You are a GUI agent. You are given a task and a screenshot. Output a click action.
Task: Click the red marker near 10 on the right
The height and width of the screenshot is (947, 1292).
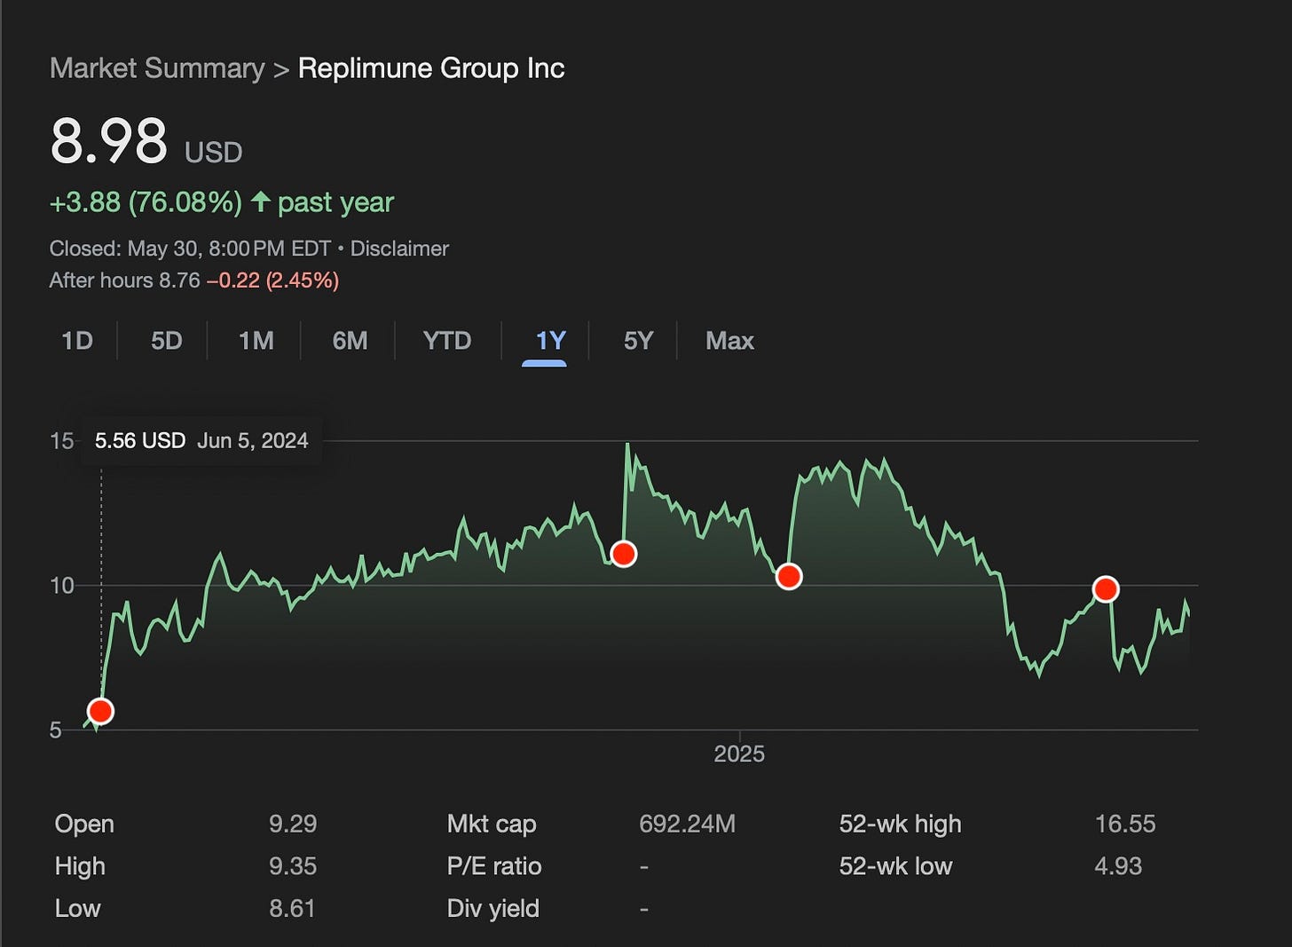pyautogui.click(x=1106, y=589)
